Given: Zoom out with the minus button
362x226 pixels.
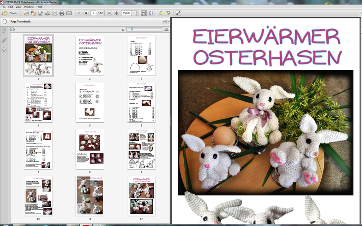Looking at the screenshot, I should click(110, 13).
